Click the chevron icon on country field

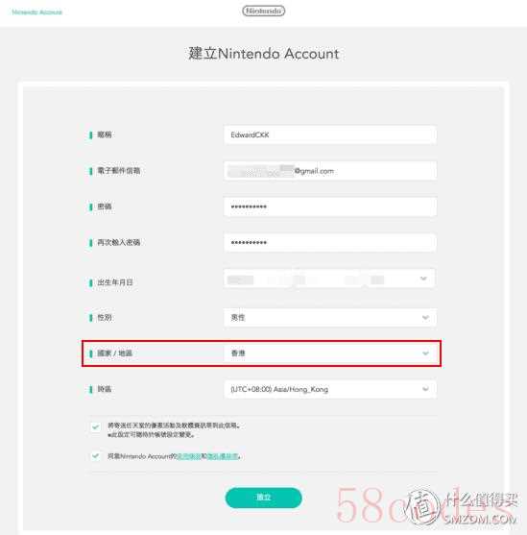click(425, 353)
